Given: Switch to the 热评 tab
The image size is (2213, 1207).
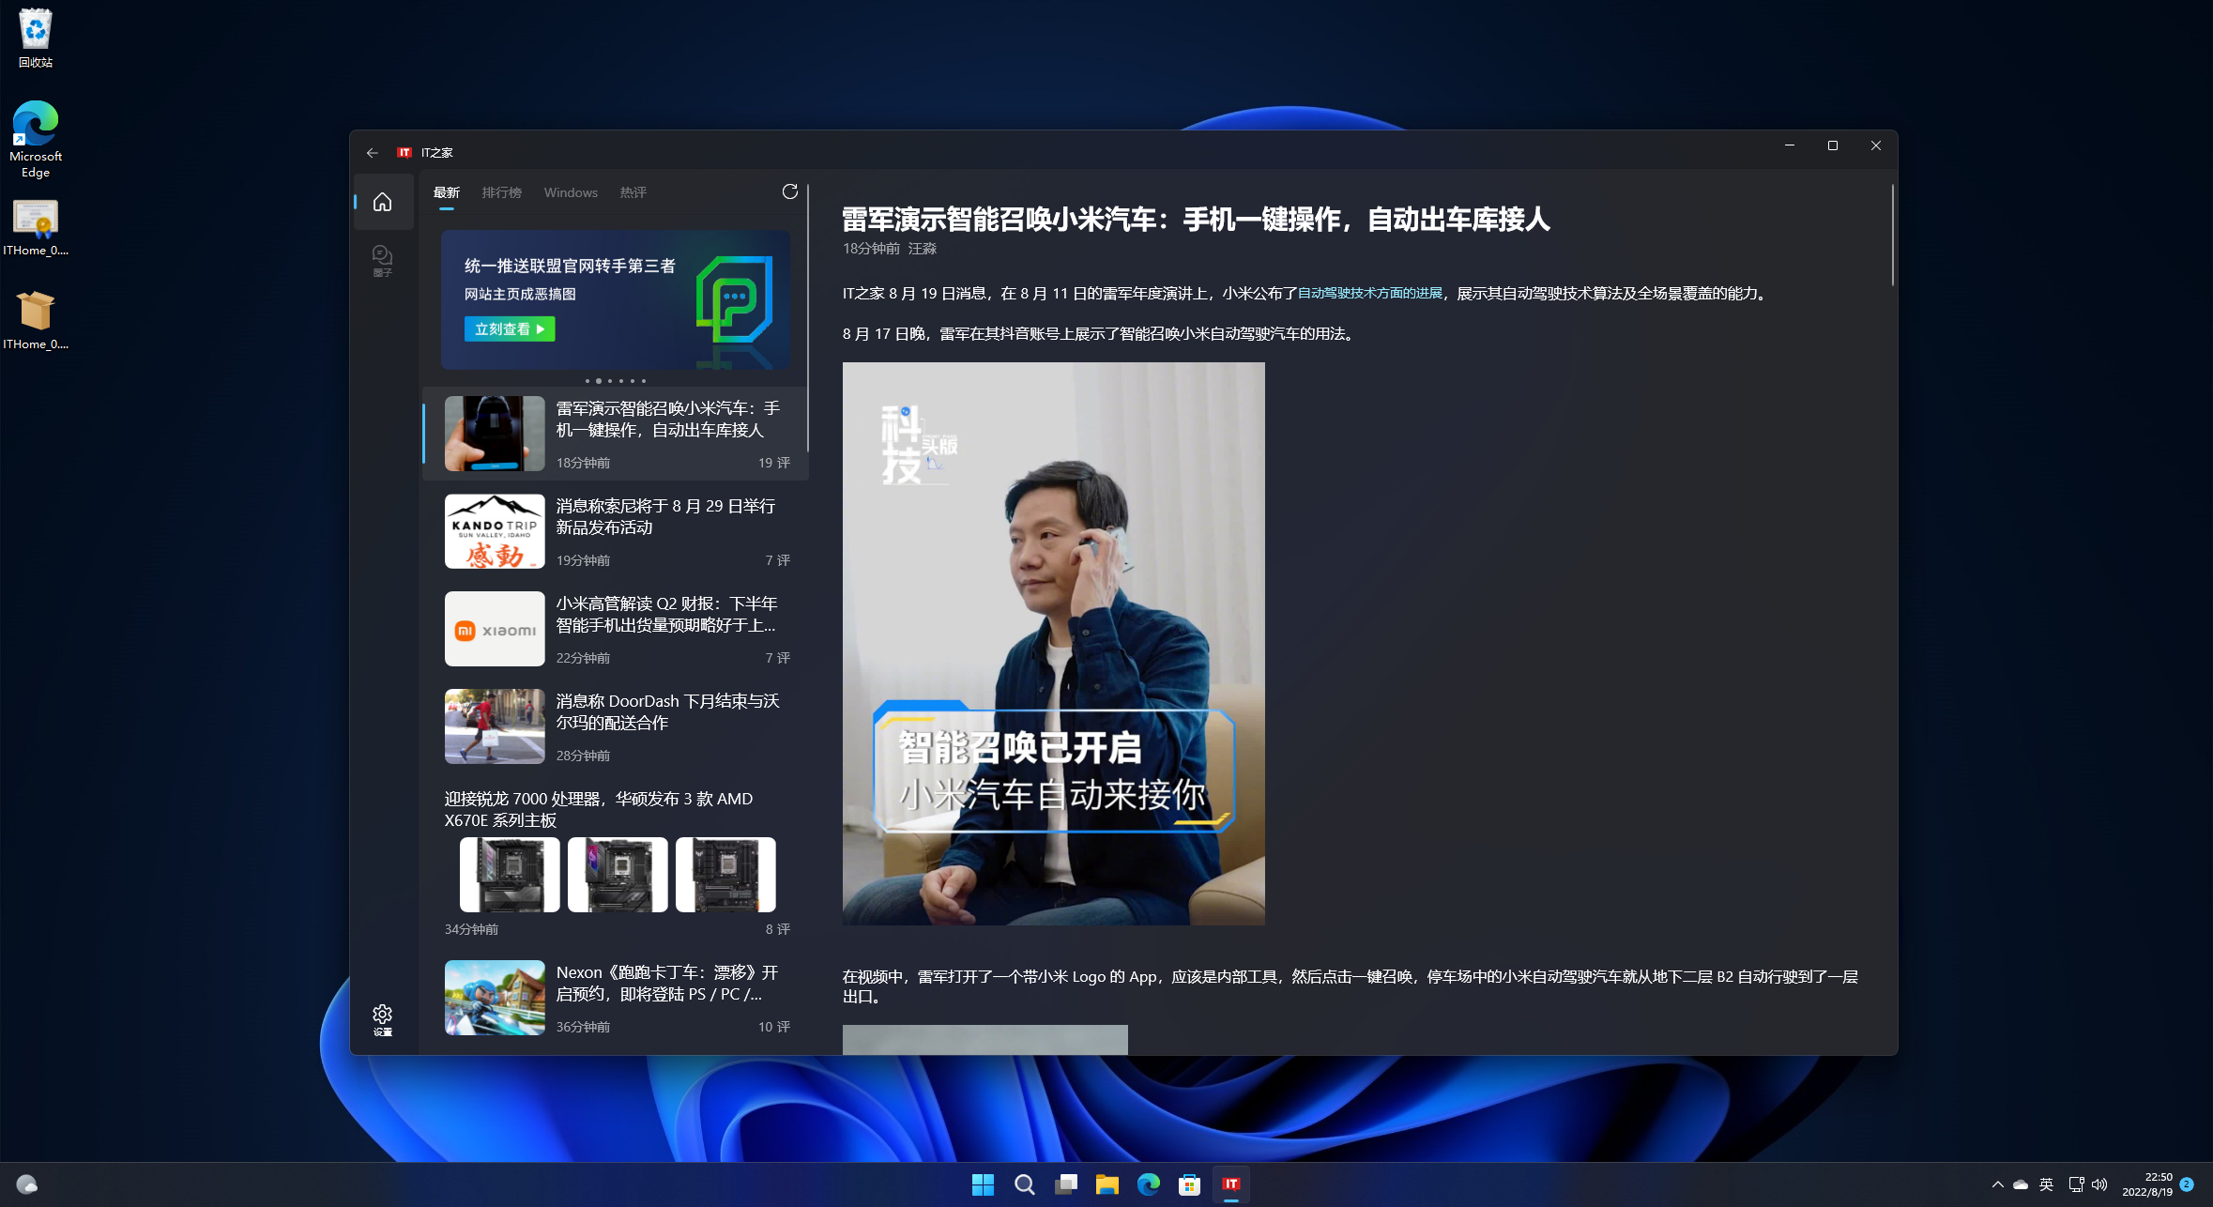Looking at the screenshot, I should point(633,192).
